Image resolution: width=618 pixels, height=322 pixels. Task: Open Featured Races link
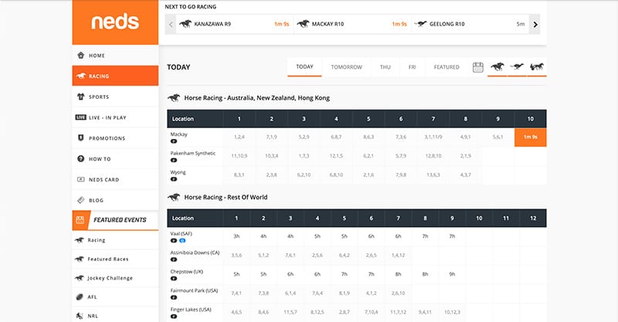[x=115, y=259]
